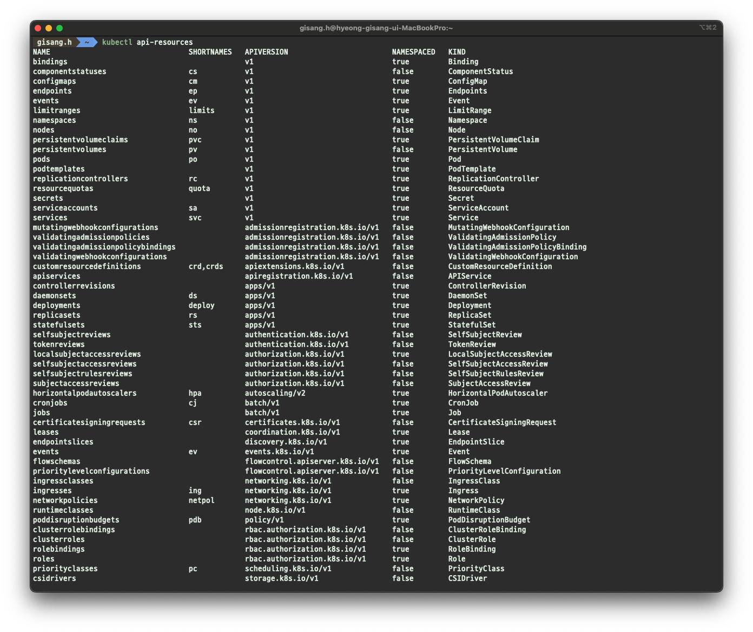Select the clusterrolebindings resource name
This screenshot has width=753, height=632.
[74, 530]
